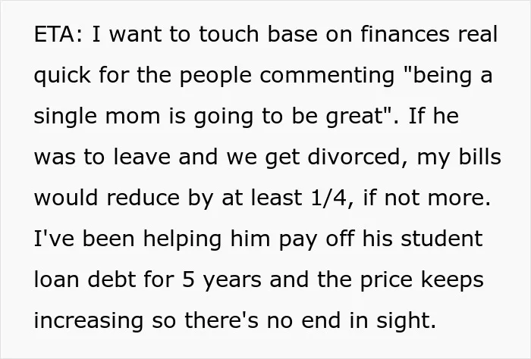Viewport: 531px width, 359px height.
Task: Click the words 'would reduce'
Action: 107,198
